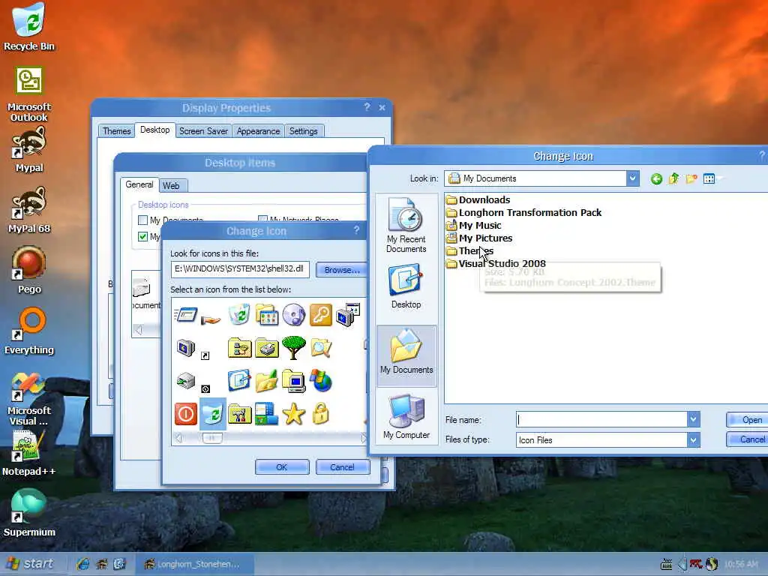Click Cancel button in file browse dialog
The image size is (768, 576).
[748, 439]
